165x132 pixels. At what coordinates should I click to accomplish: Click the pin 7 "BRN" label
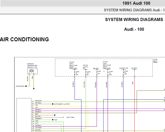tap(37, 114)
